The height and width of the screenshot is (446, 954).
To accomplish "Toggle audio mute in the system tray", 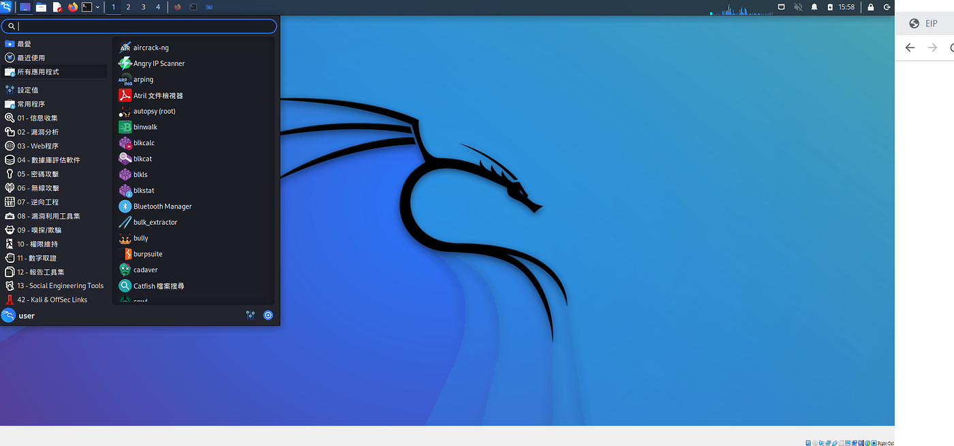I will tap(797, 7).
